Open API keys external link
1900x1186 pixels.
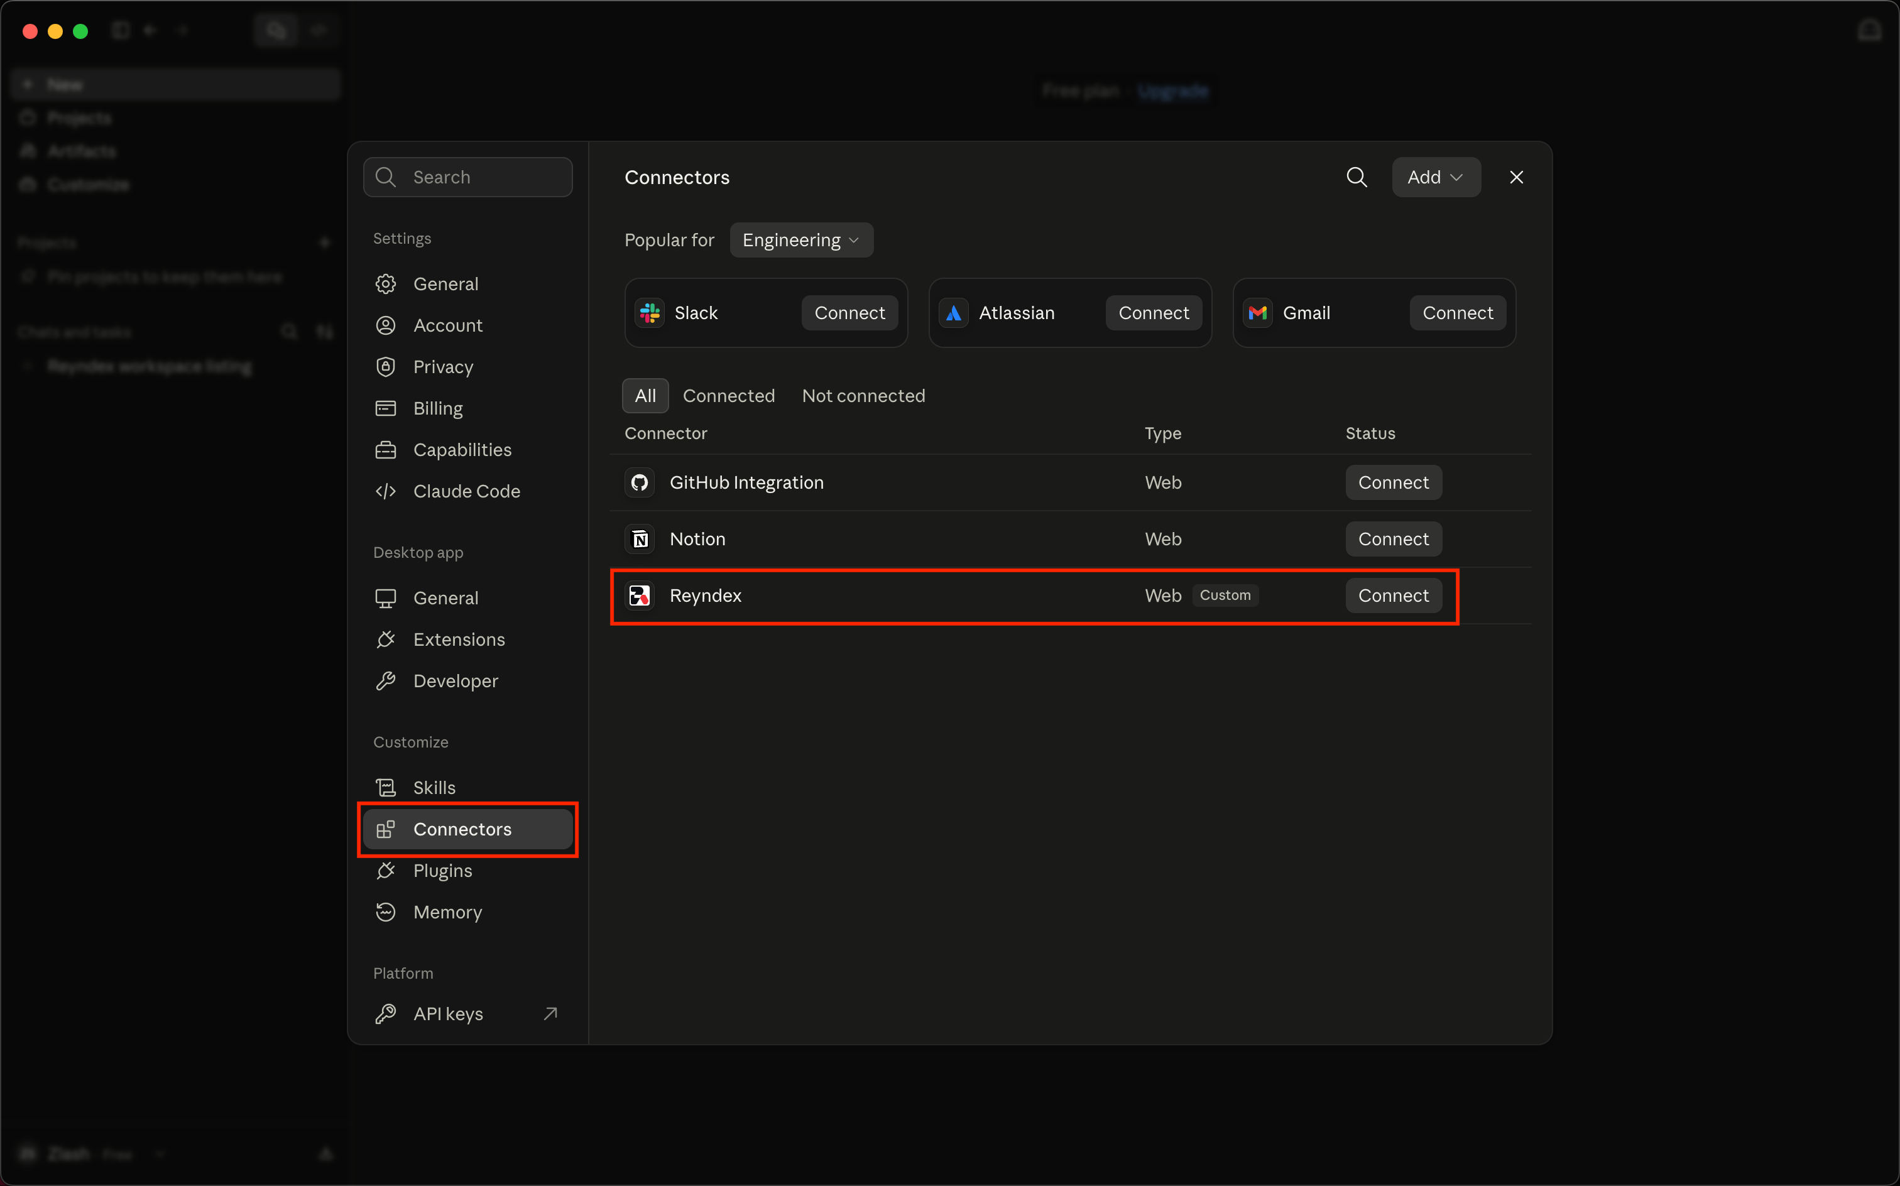(x=467, y=1015)
